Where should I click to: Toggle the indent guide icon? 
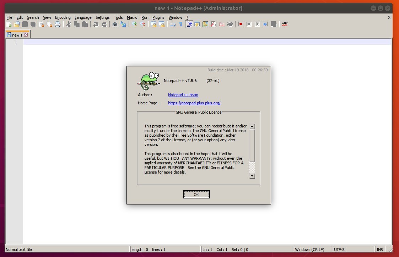click(x=189, y=24)
